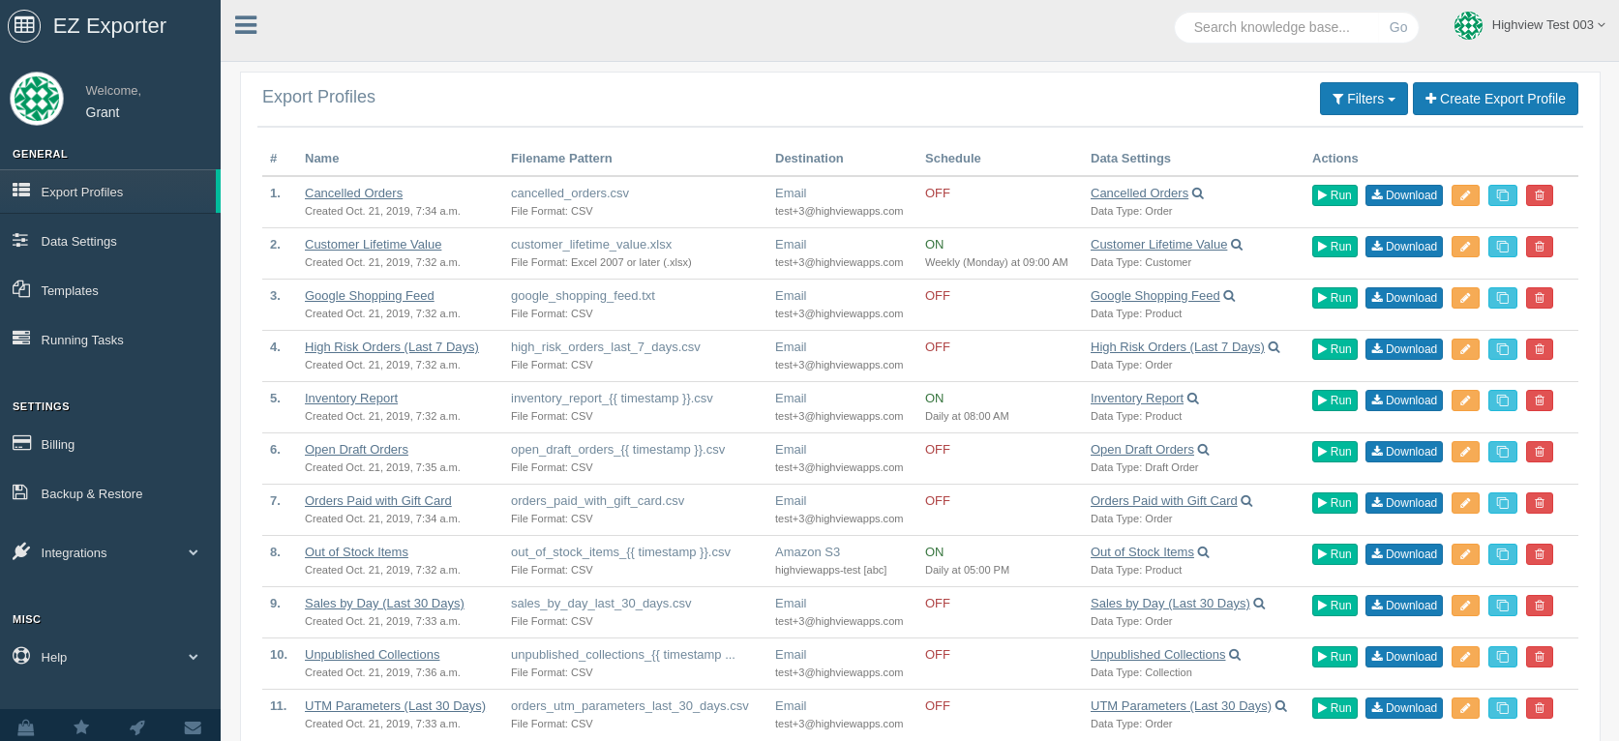Download the Open Draft Orders export
This screenshot has height=741, width=1619.
tap(1404, 452)
